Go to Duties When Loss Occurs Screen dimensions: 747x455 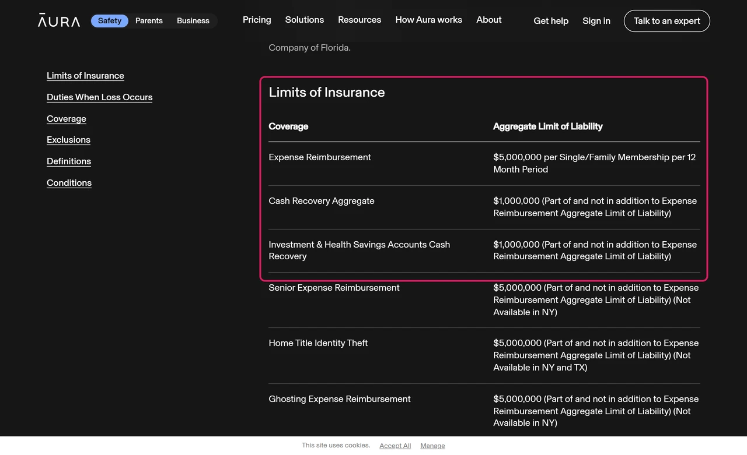click(100, 97)
